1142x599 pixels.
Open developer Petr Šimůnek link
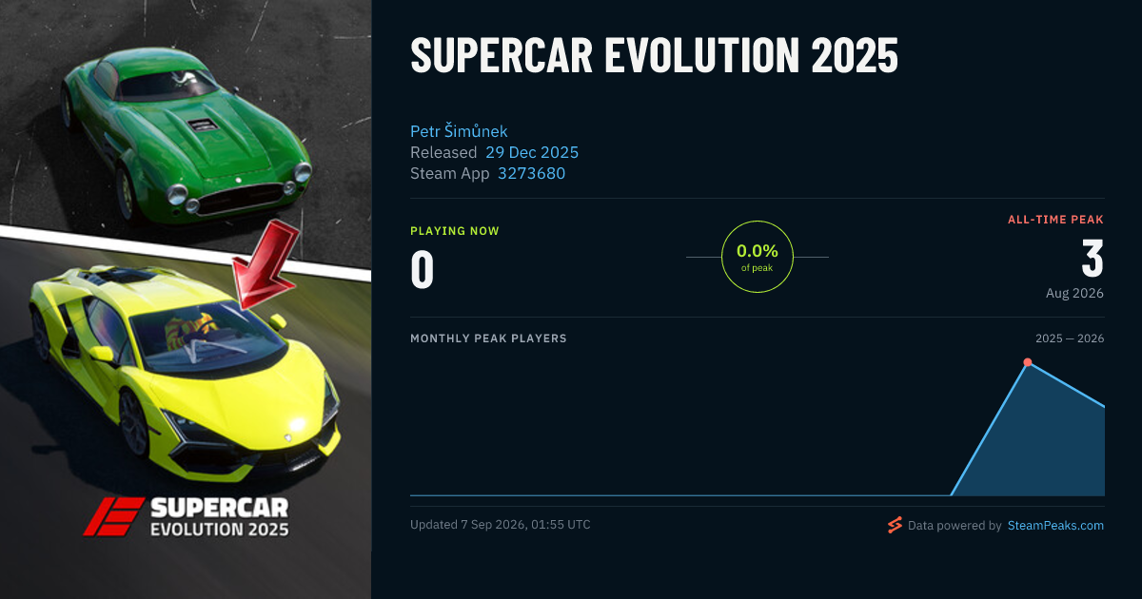pyautogui.click(x=459, y=131)
